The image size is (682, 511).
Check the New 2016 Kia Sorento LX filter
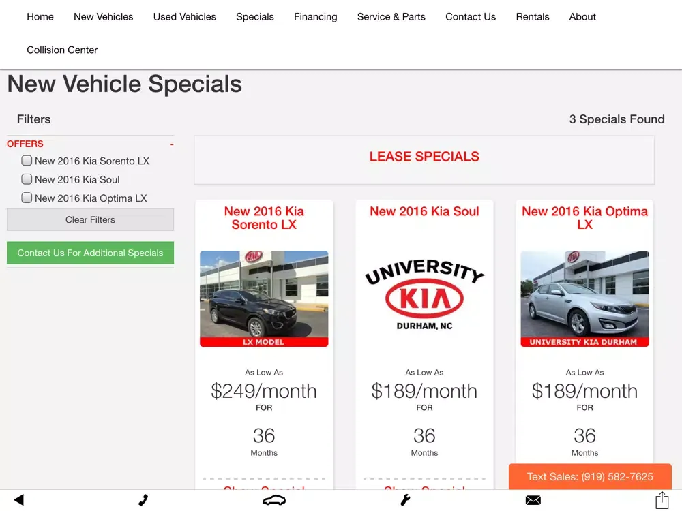pos(27,161)
